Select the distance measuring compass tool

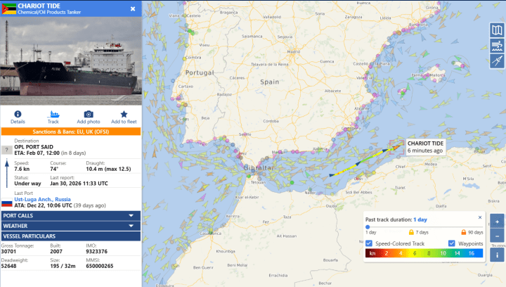497,60
